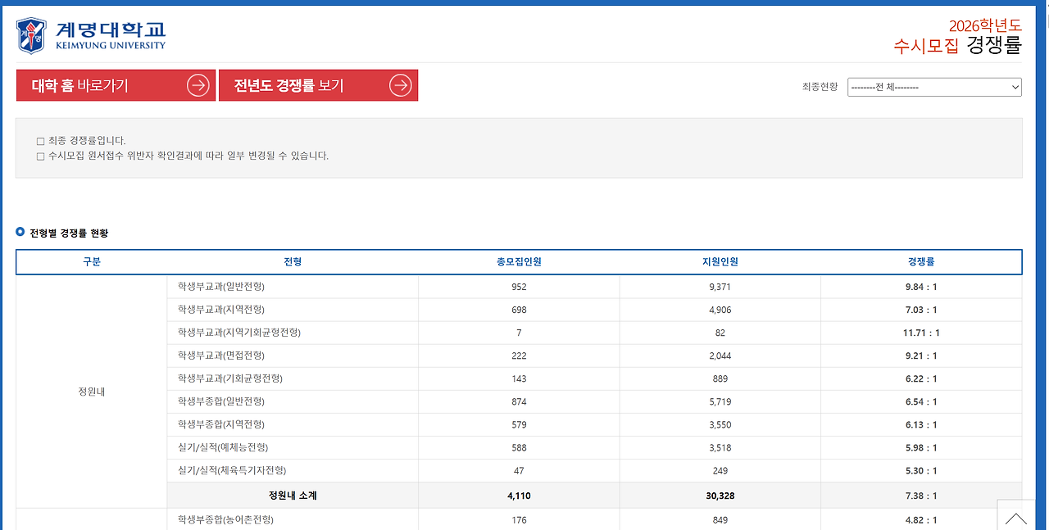Open 전년도 경쟁률 보기 button

point(318,85)
